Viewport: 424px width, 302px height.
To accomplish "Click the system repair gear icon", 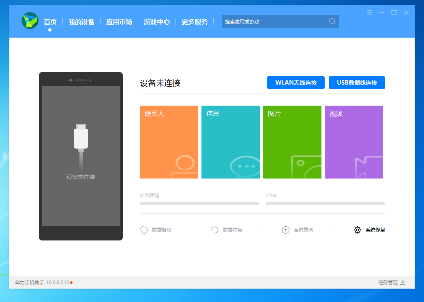I will [x=357, y=230].
